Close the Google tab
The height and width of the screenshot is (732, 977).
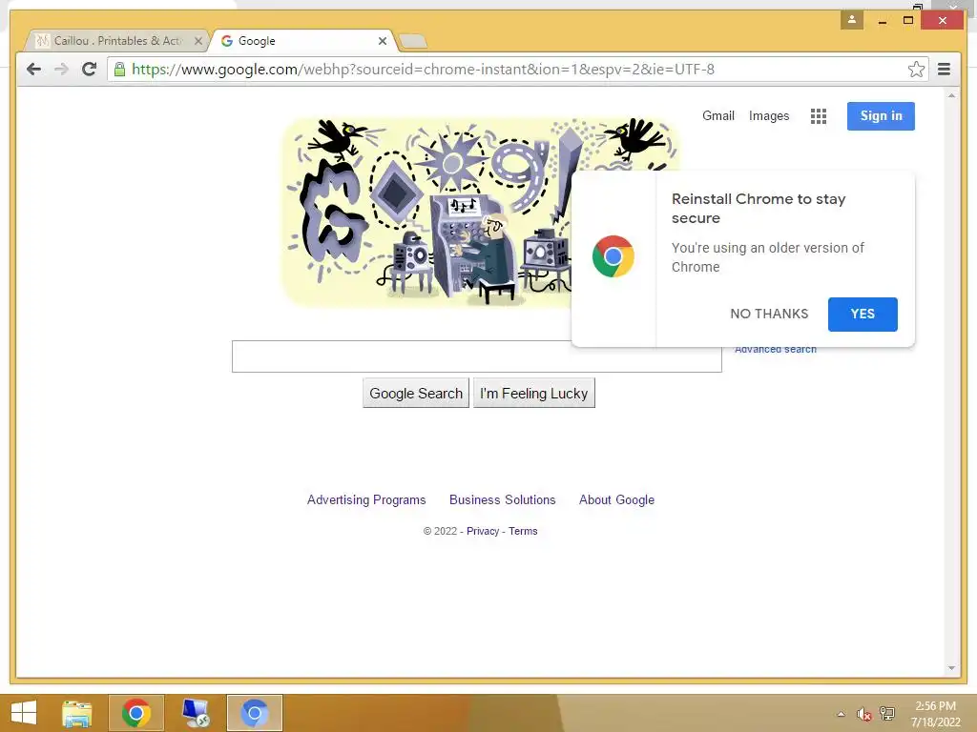click(383, 41)
